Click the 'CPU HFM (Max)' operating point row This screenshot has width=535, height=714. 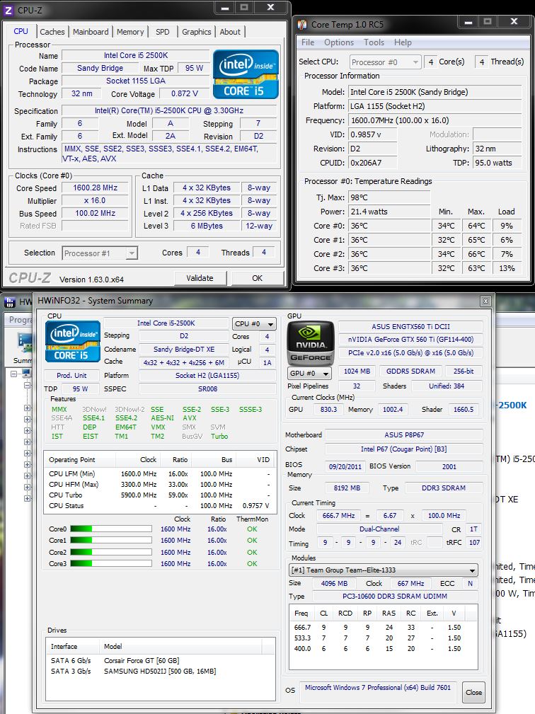coord(159,485)
